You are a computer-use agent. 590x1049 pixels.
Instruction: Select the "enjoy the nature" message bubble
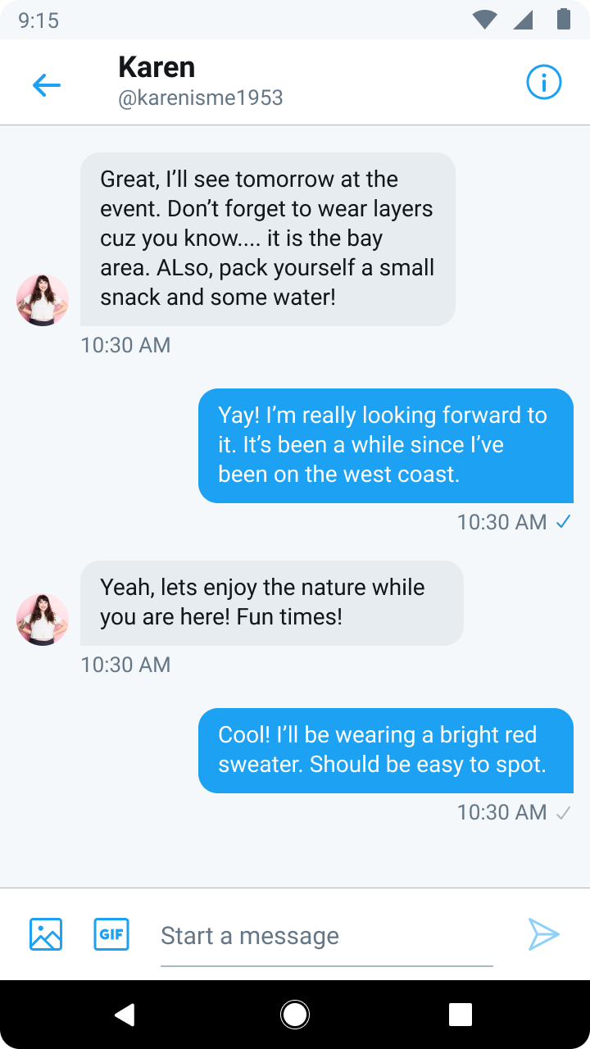coord(271,602)
